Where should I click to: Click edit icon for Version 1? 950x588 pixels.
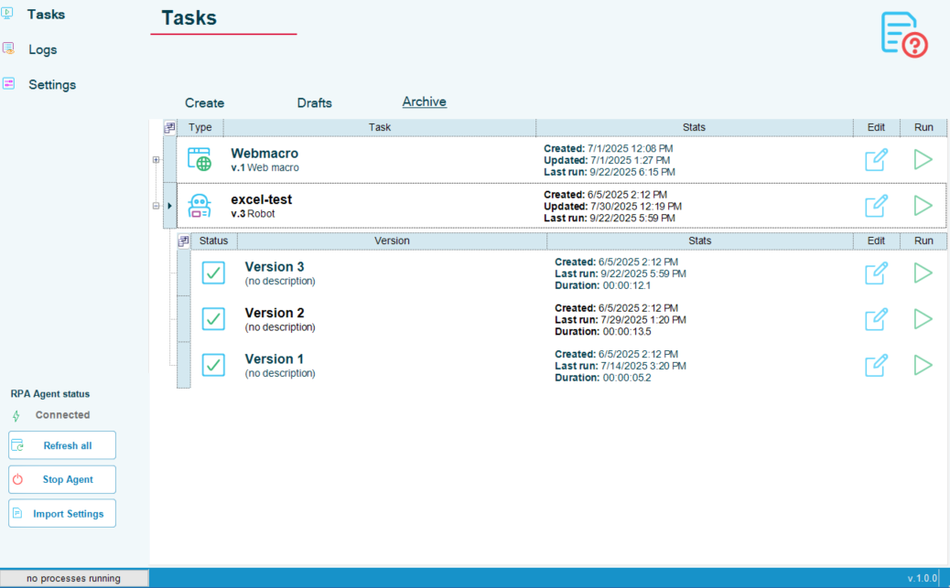click(x=876, y=365)
